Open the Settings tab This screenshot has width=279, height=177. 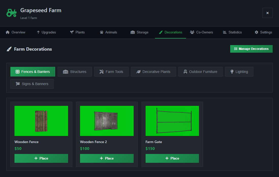[x=263, y=32]
